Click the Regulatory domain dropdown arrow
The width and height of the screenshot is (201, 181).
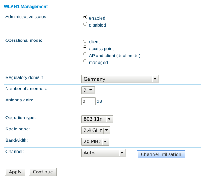(155, 79)
